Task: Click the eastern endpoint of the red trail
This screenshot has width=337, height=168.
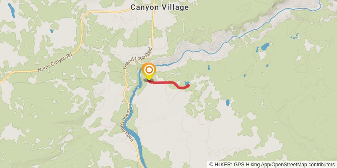Action: (188, 86)
